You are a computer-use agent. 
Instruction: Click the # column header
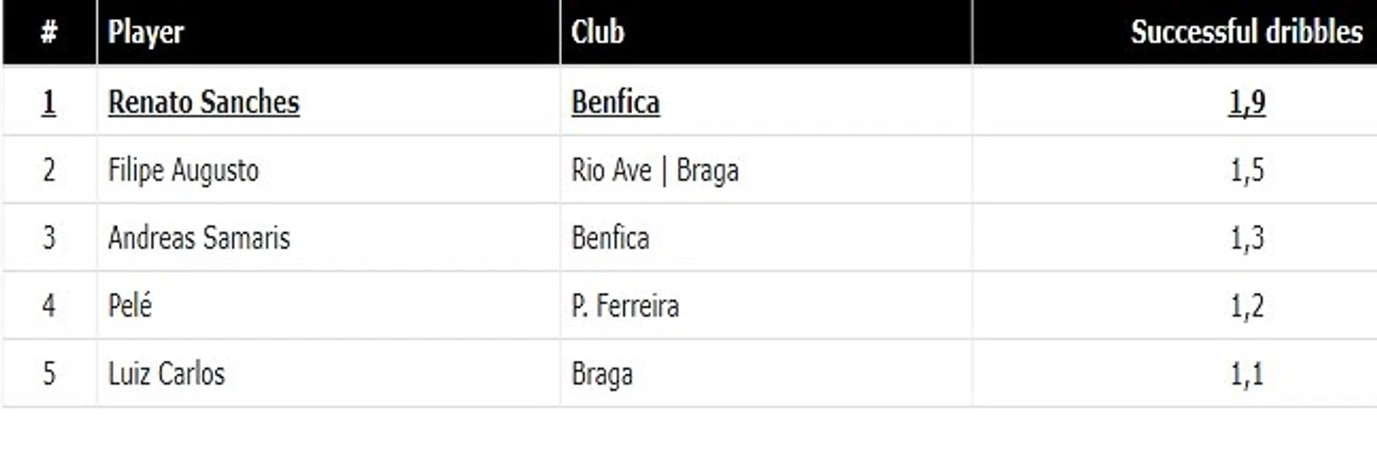pyautogui.click(x=49, y=32)
